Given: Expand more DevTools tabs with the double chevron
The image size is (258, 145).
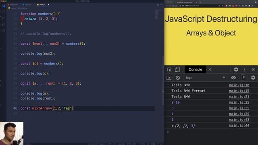Looking at the screenshot, I should point(210,70).
